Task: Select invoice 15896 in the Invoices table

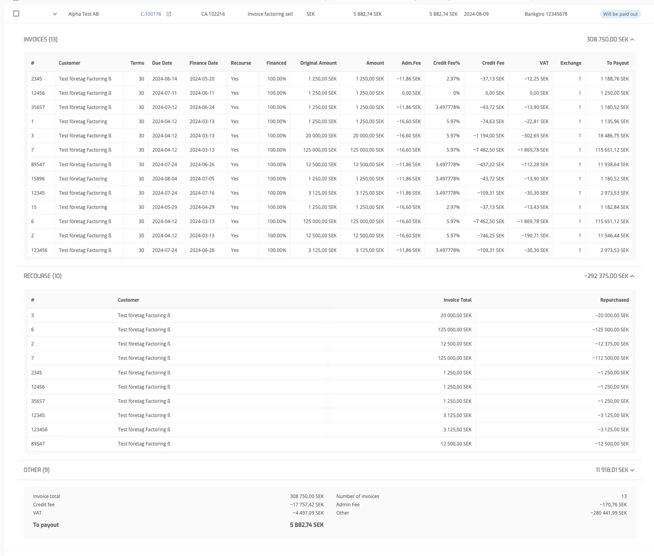Action: tap(38, 179)
